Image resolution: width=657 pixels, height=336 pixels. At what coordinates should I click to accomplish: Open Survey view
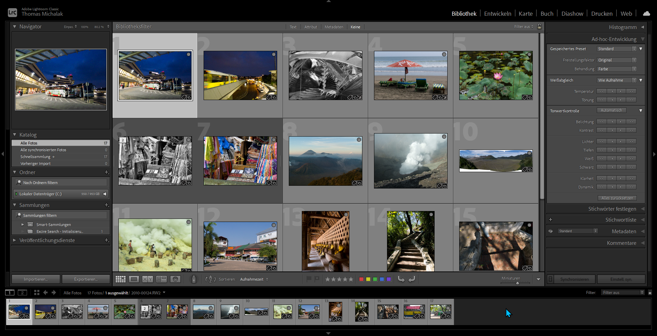click(161, 279)
